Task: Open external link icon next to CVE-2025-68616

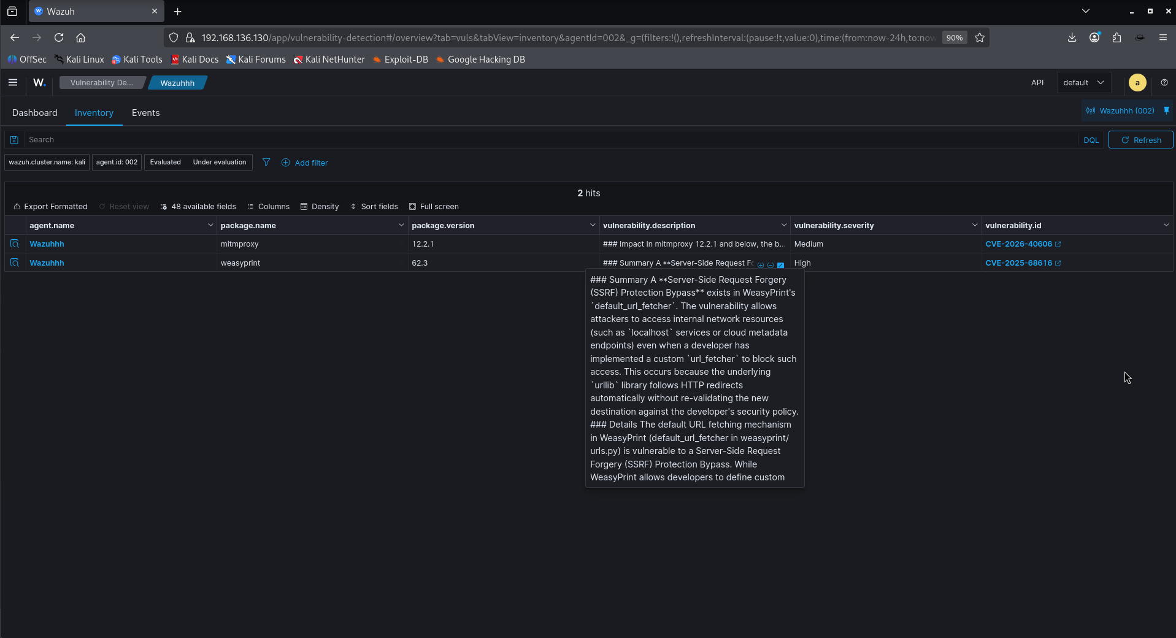Action: coord(1058,263)
